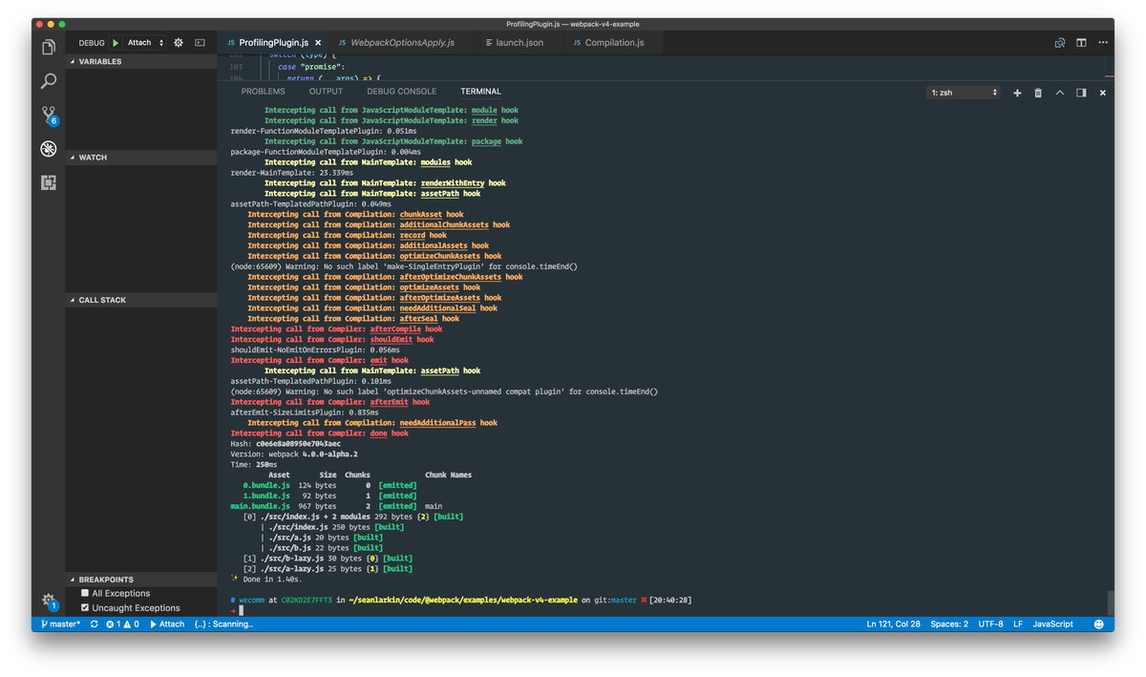
Task: Click the 'shouldEmit' hook name
Action: pyautogui.click(x=392, y=339)
